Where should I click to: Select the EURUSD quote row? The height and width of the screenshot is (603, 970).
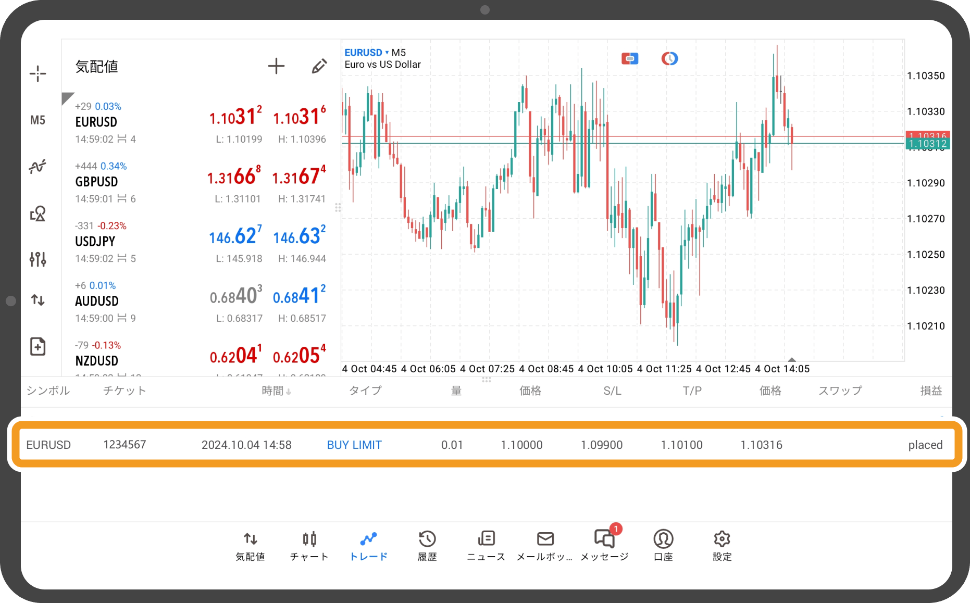tap(201, 123)
